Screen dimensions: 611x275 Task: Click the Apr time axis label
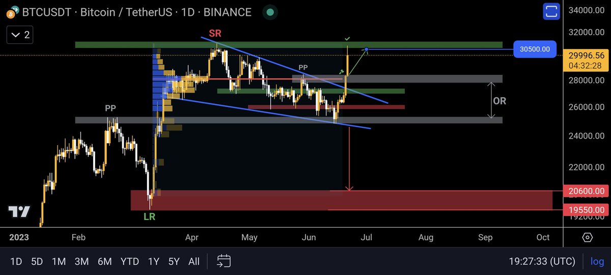(191, 237)
